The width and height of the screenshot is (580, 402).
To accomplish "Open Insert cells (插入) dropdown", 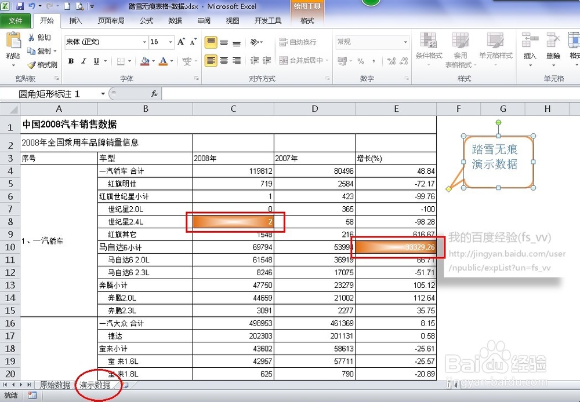I will pos(530,50).
